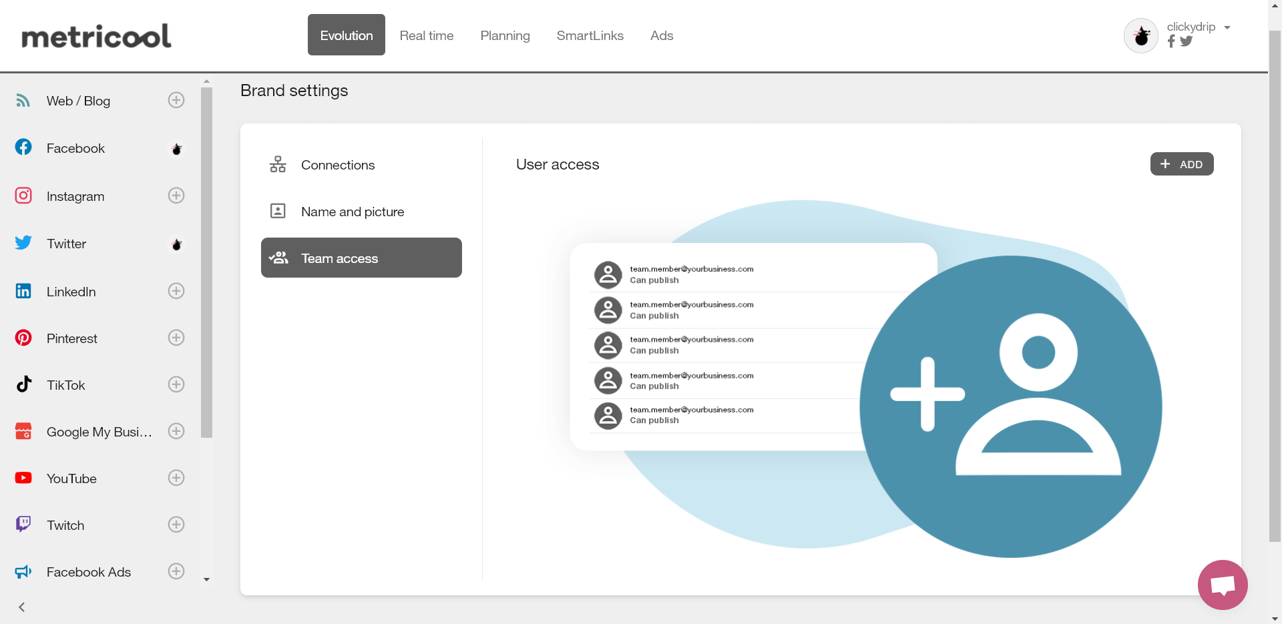This screenshot has height=624, width=1282.
Task: Click the clickydrip profile avatar
Action: click(1141, 35)
